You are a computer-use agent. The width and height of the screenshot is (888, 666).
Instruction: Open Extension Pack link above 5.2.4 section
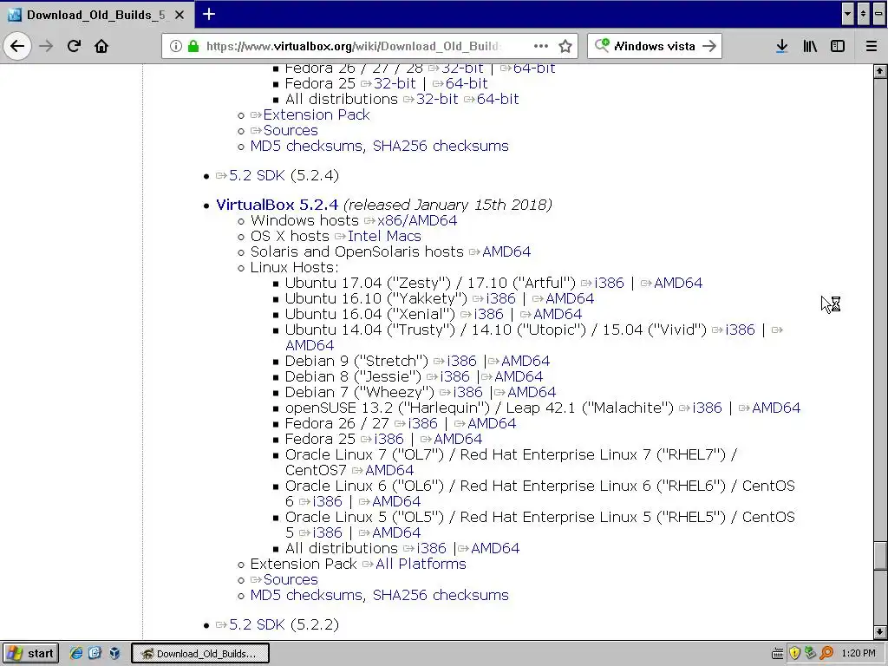(x=316, y=114)
